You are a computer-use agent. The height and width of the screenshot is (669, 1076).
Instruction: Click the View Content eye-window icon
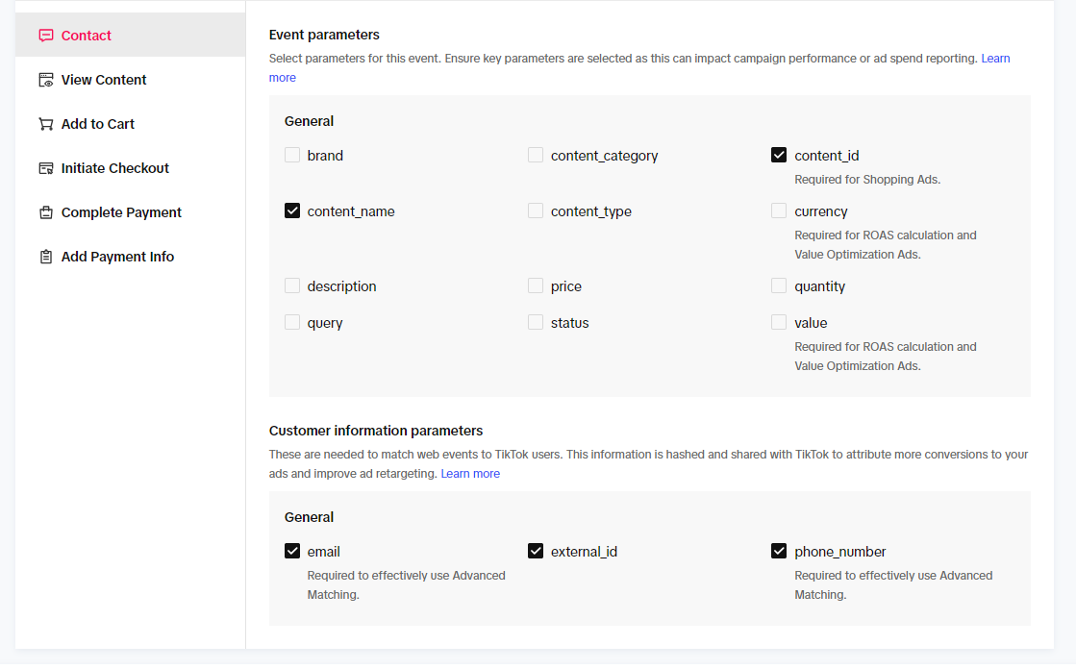pos(46,80)
